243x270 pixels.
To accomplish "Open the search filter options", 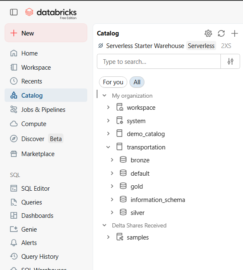I will 230,61.
